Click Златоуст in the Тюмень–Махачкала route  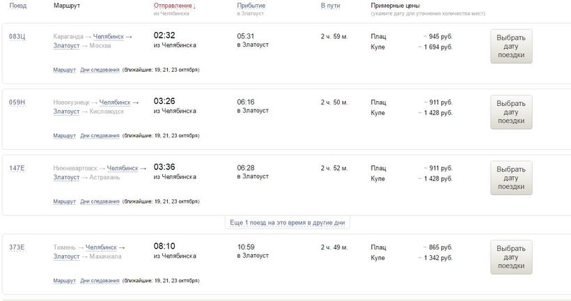66,256
